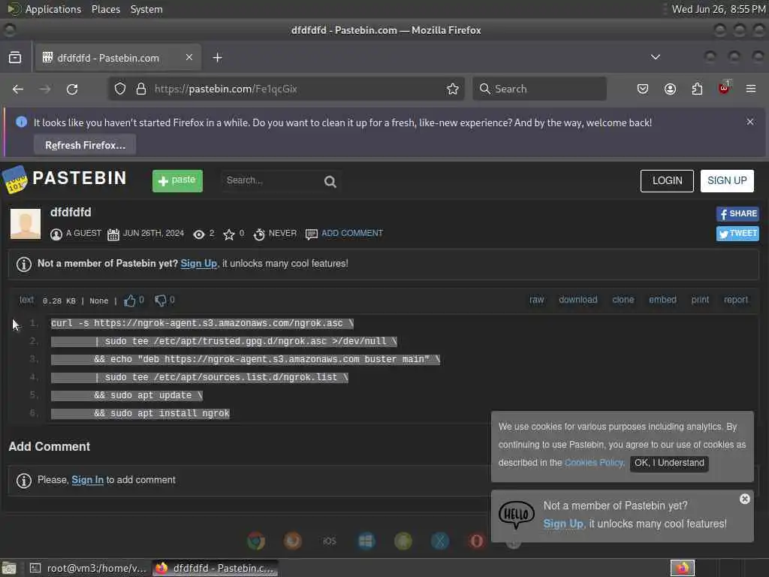The image size is (769, 577).
Task: Click the Firefox add-on icon in footer
Action: click(x=293, y=541)
